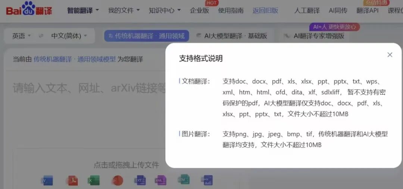Open the 中文(简体) target language dropdown
The image size is (403, 189).
[x=69, y=36]
